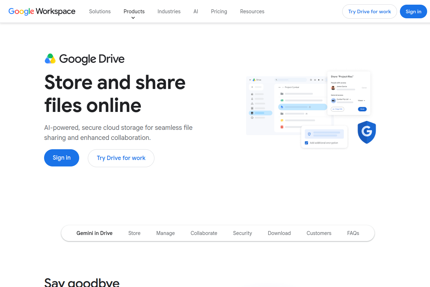Viewport: 430px width, 287px height.
Task: Click the "Store and share files online" heading
Action: tap(115, 94)
